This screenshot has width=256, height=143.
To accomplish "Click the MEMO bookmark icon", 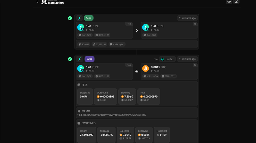I will tap(79, 111).
